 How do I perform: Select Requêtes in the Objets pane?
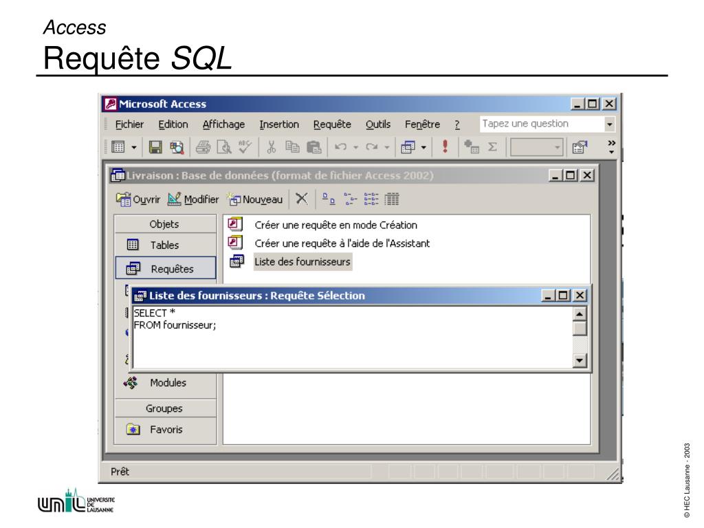165,269
